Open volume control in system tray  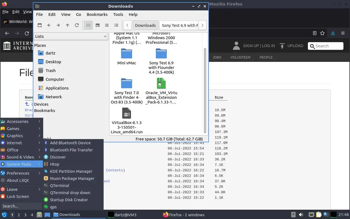point(301,215)
